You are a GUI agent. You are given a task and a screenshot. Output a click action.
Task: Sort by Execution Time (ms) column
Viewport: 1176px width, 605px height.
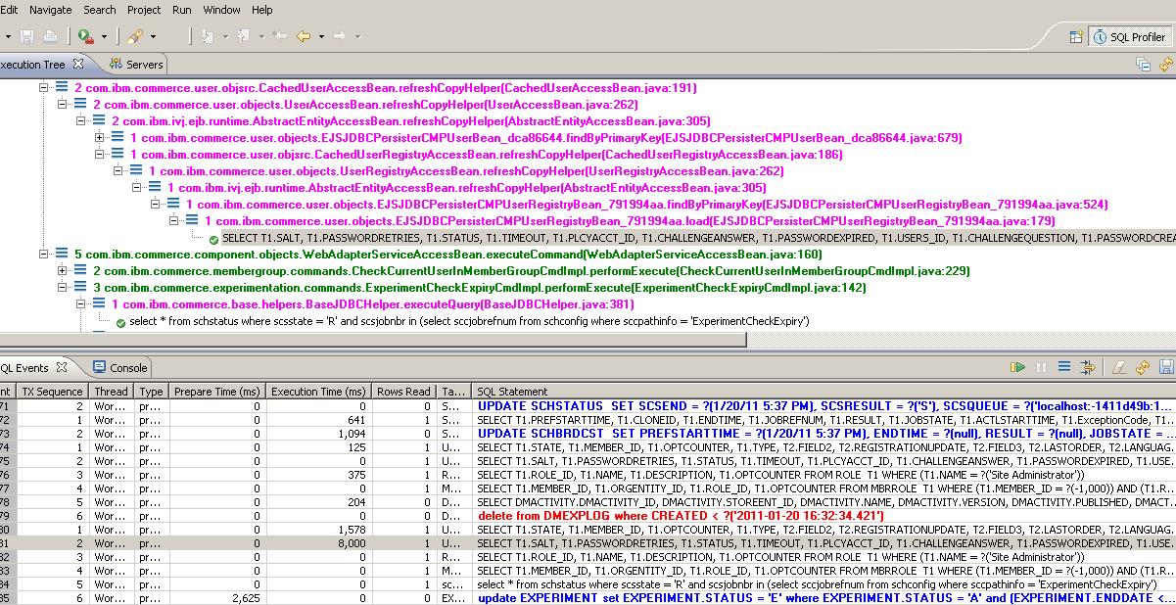(x=319, y=391)
